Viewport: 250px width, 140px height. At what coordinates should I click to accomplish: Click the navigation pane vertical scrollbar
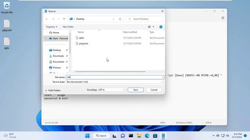70,43
